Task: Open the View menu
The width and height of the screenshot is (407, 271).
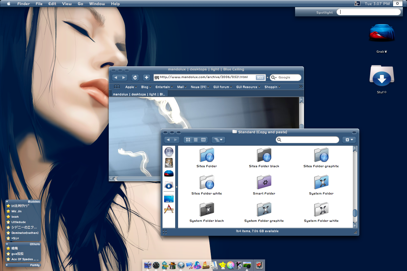Action: tap(67, 4)
